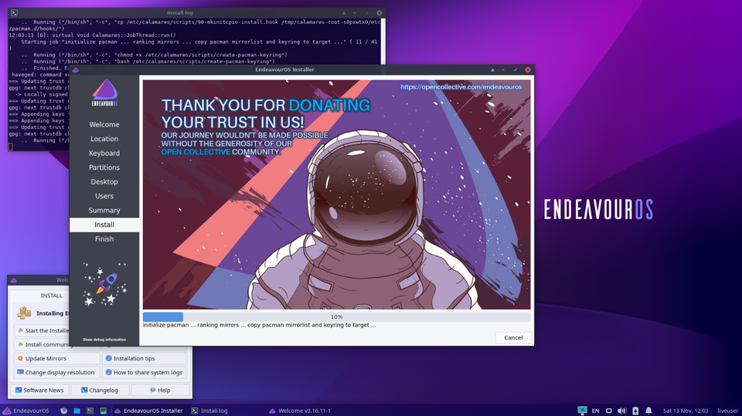Select the Install log taskbar window
The image size is (742, 416).
point(209,411)
